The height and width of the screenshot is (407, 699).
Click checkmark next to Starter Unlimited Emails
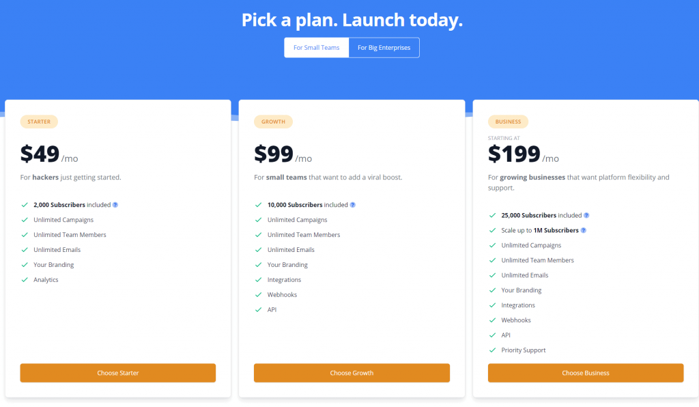click(x=25, y=250)
